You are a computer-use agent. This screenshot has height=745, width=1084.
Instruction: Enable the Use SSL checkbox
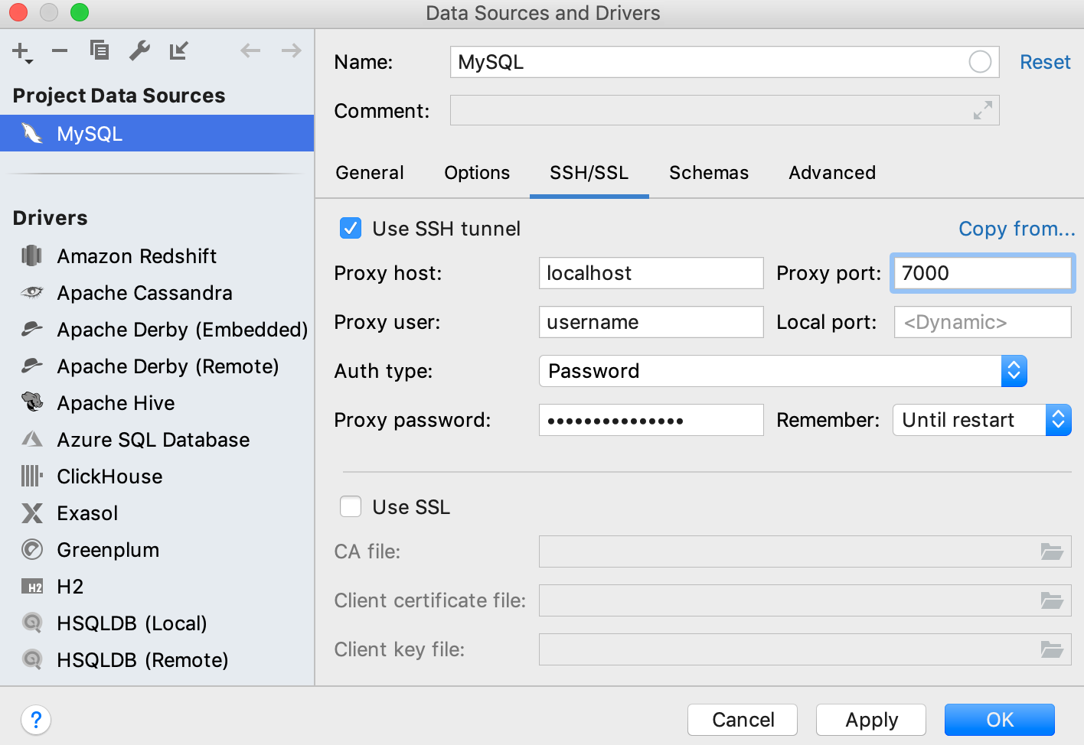point(351,506)
